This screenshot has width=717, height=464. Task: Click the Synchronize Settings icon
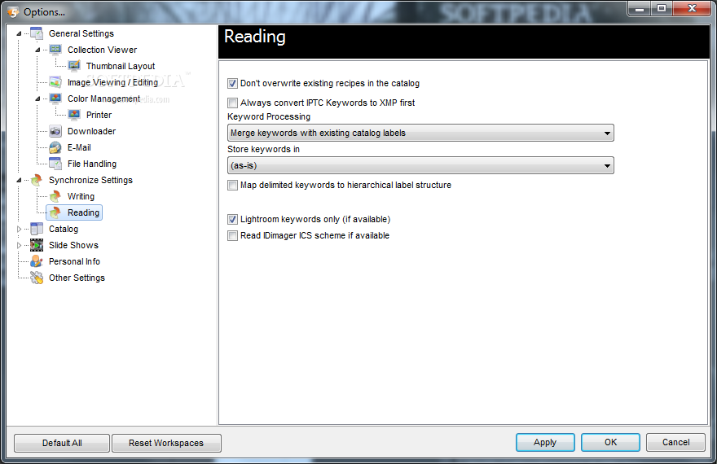click(x=36, y=180)
